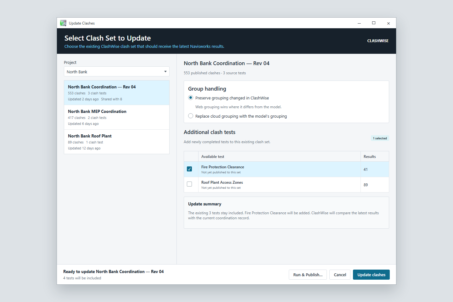The image size is (453, 302).
Task: Click the 1 selected badge
Action: pos(380,138)
